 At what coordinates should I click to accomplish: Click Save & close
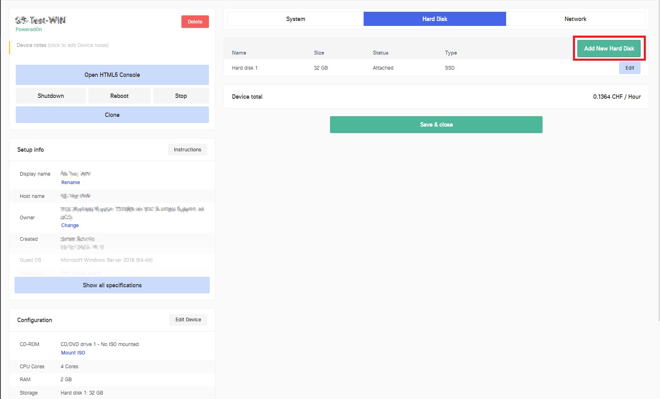[436, 125]
